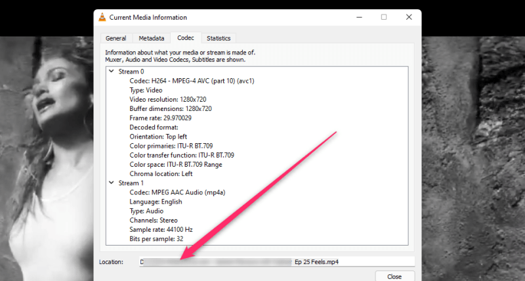Click the Location file path field
The height and width of the screenshot is (281, 525).
pos(277,262)
